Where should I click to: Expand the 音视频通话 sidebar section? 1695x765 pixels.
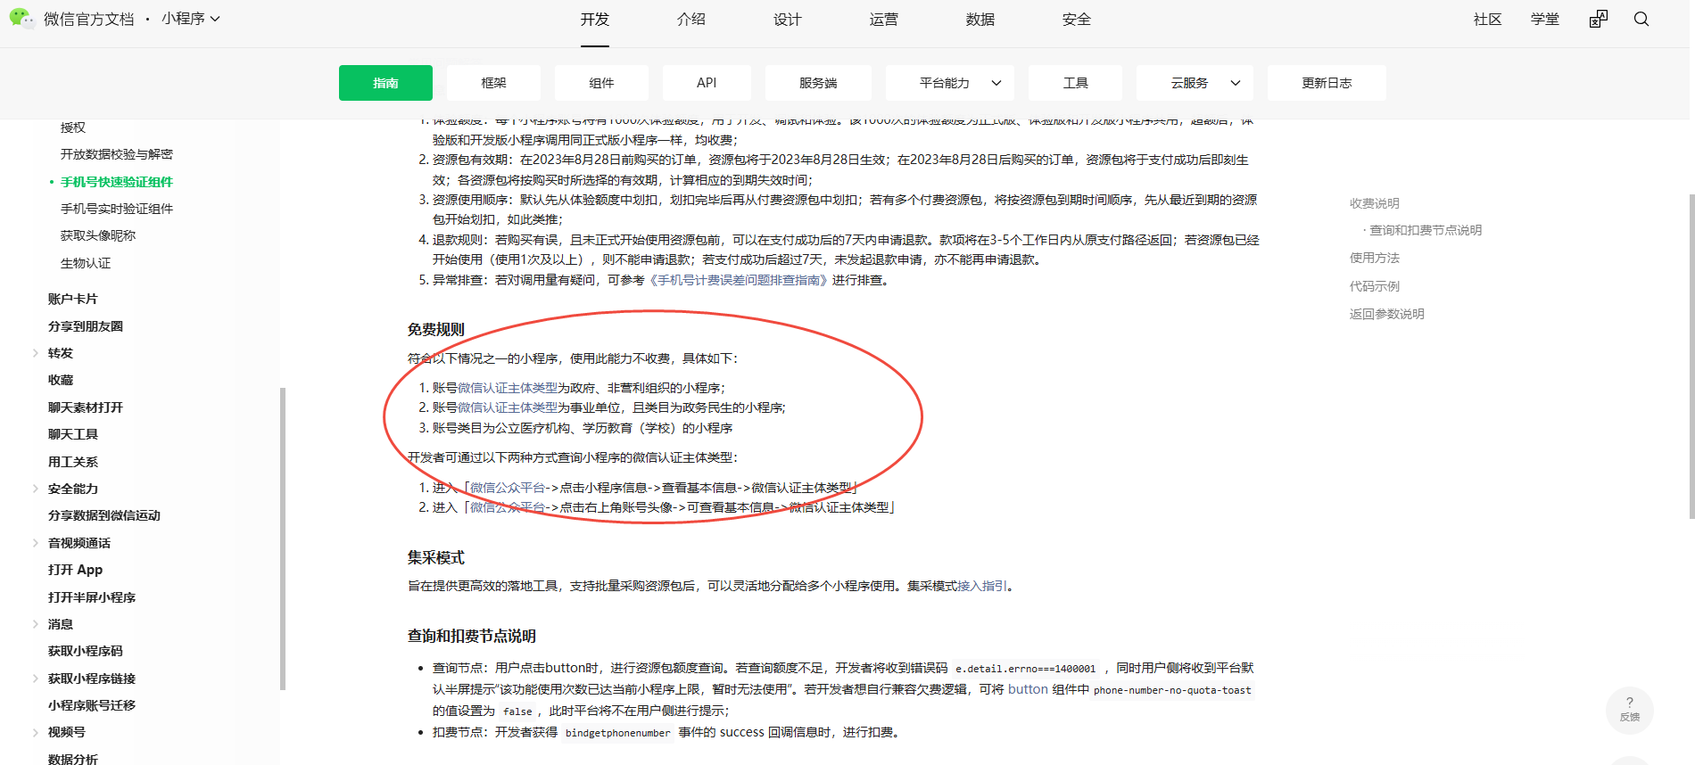[x=36, y=543]
